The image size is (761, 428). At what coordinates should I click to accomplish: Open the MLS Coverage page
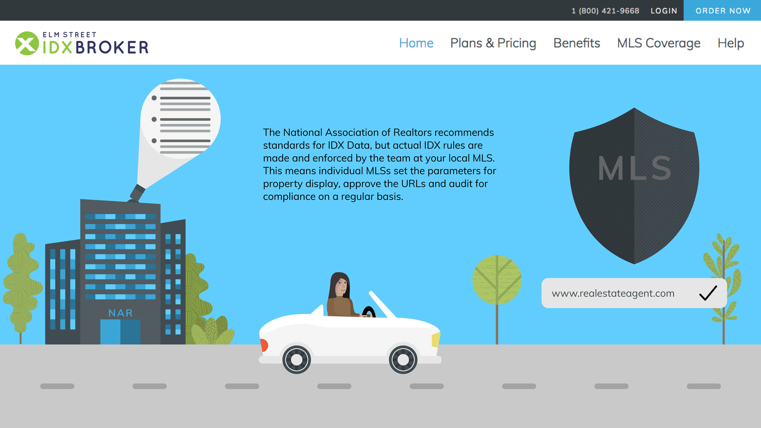tap(659, 43)
